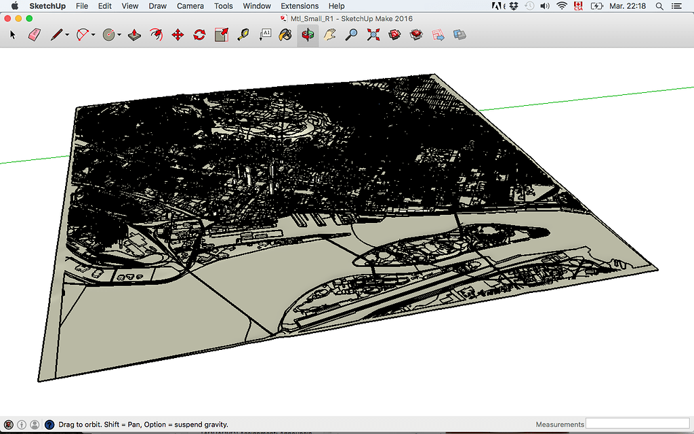This screenshot has width=694, height=434.
Task: Open the Camera menu
Action: click(x=190, y=6)
